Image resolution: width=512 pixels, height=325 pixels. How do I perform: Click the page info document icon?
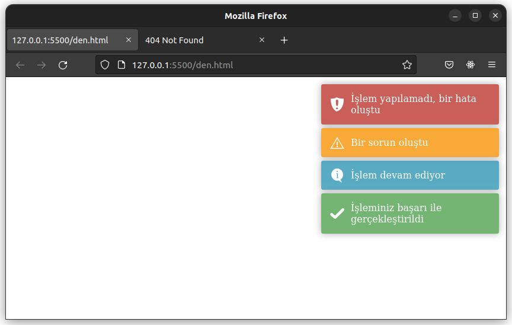(x=121, y=65)
